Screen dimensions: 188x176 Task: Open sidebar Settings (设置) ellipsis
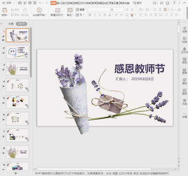[x=185, y=115]
